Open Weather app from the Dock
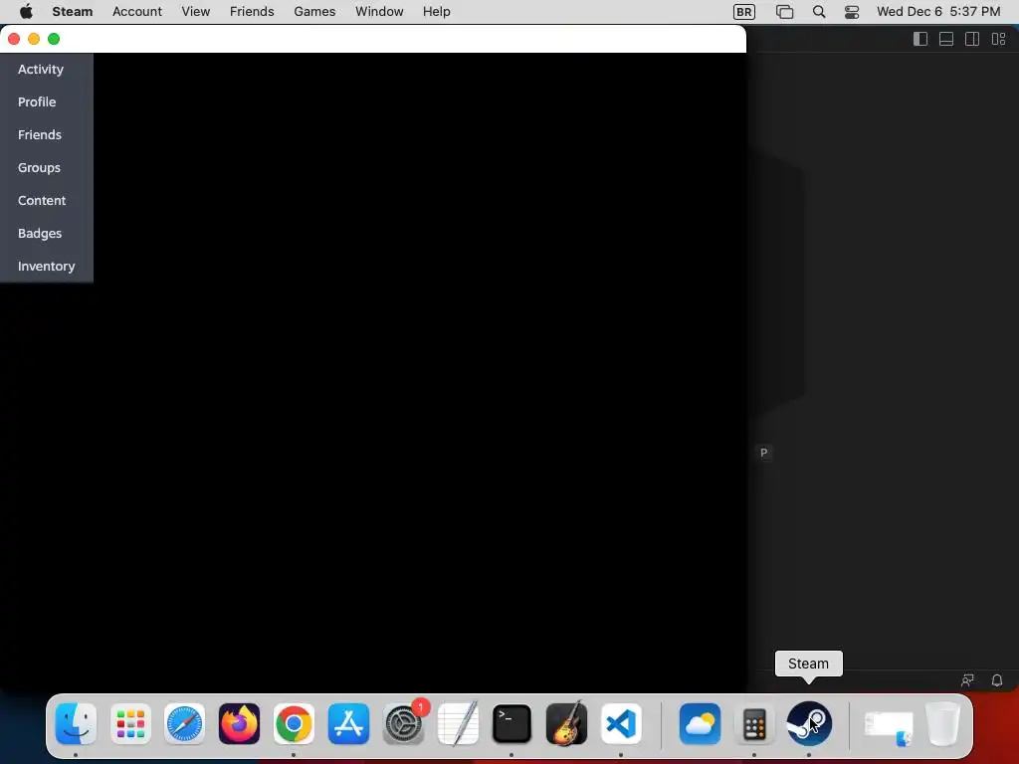Viewport: 1019px width, 764px height. click(700, 723)
